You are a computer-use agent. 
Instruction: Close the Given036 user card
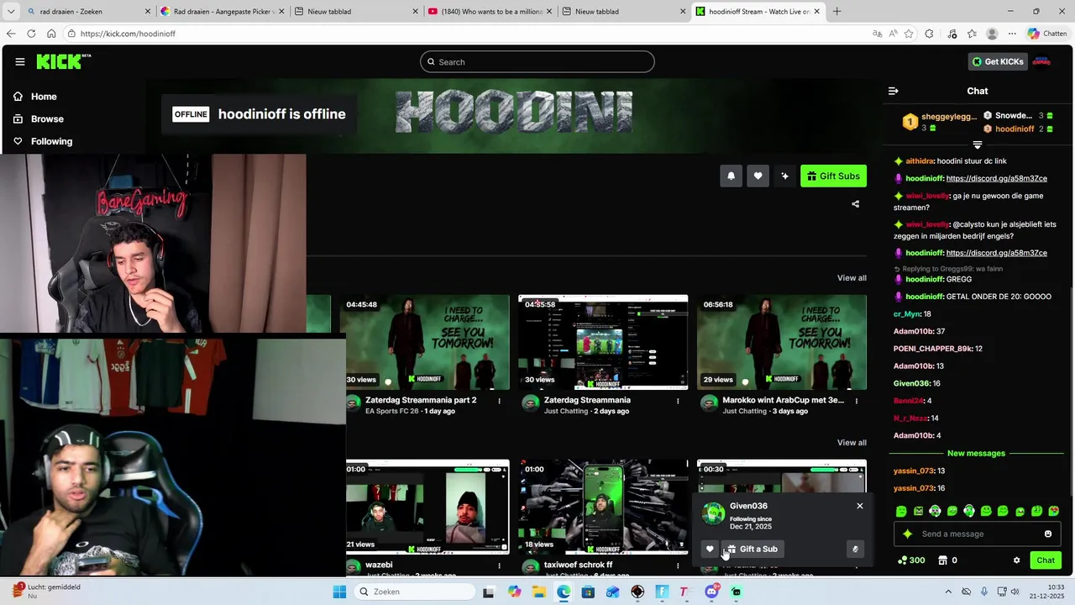click(859, 506)
